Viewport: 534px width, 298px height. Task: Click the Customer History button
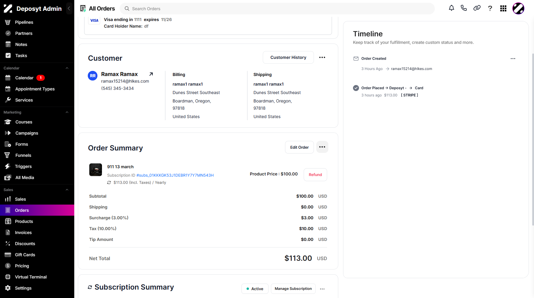288,57
